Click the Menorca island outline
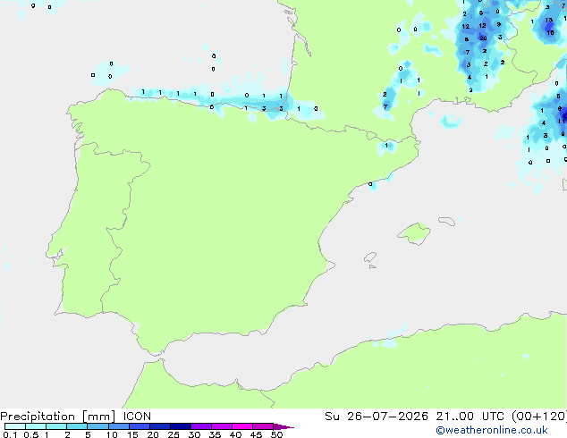Image resolution: width=567 pixels, height=438 pixels. (x=447, y=221)
